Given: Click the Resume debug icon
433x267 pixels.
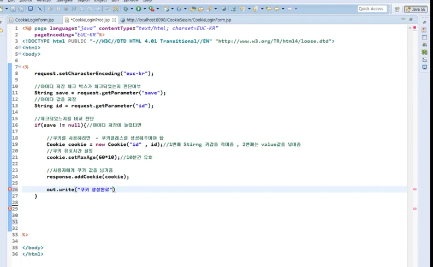Looking at the screenshot, I should coord(51,9).
